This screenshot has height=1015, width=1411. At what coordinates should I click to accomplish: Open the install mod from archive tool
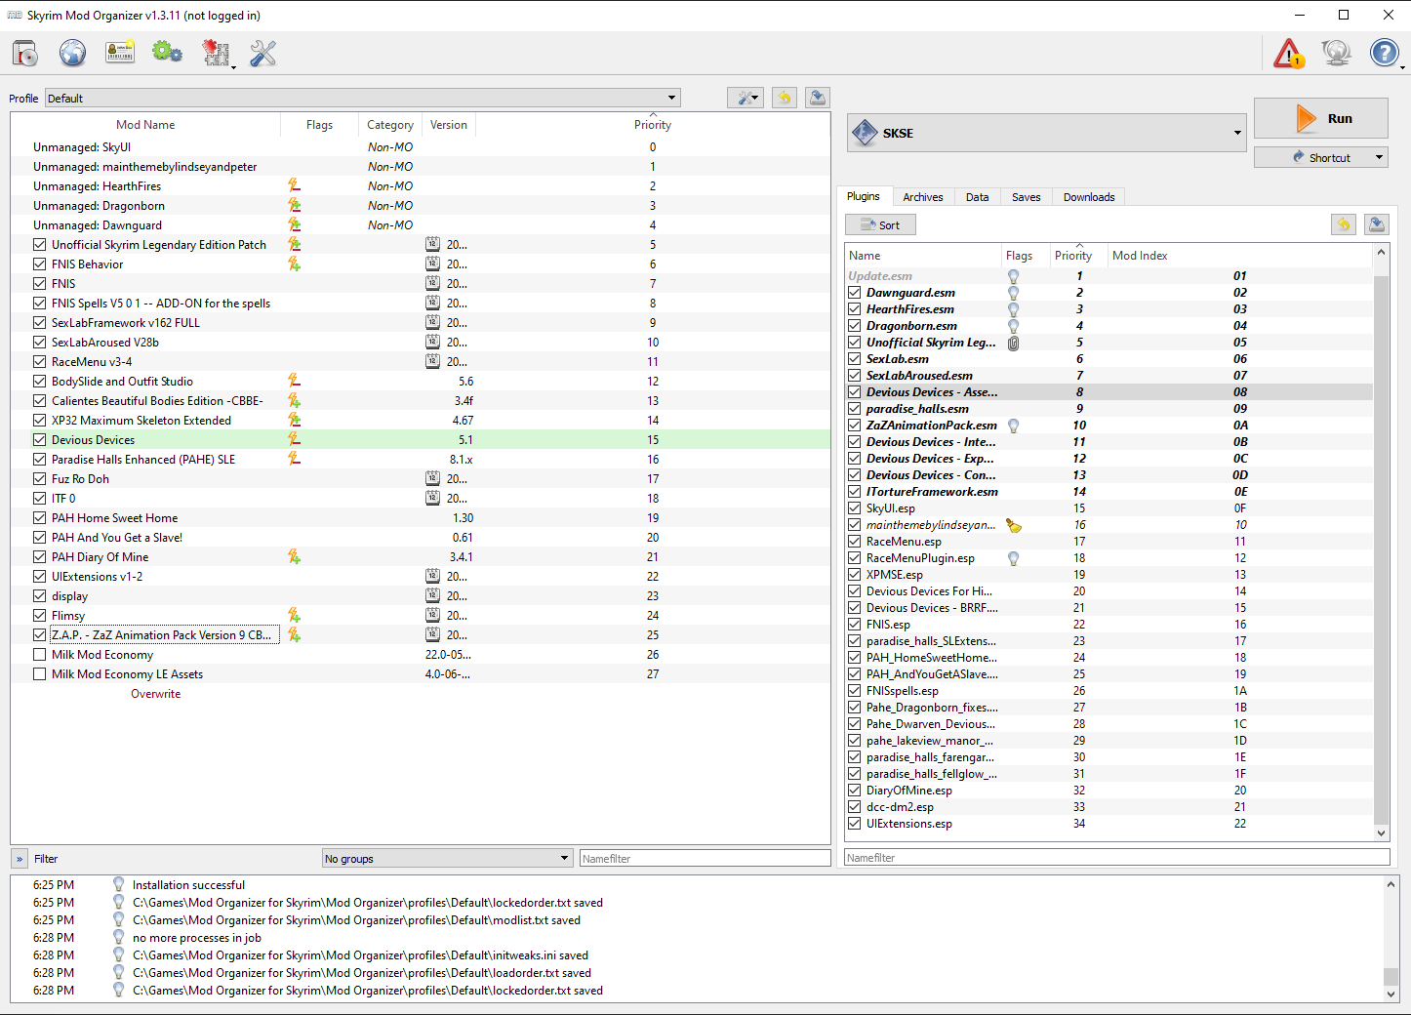click(x=25, y=53)
